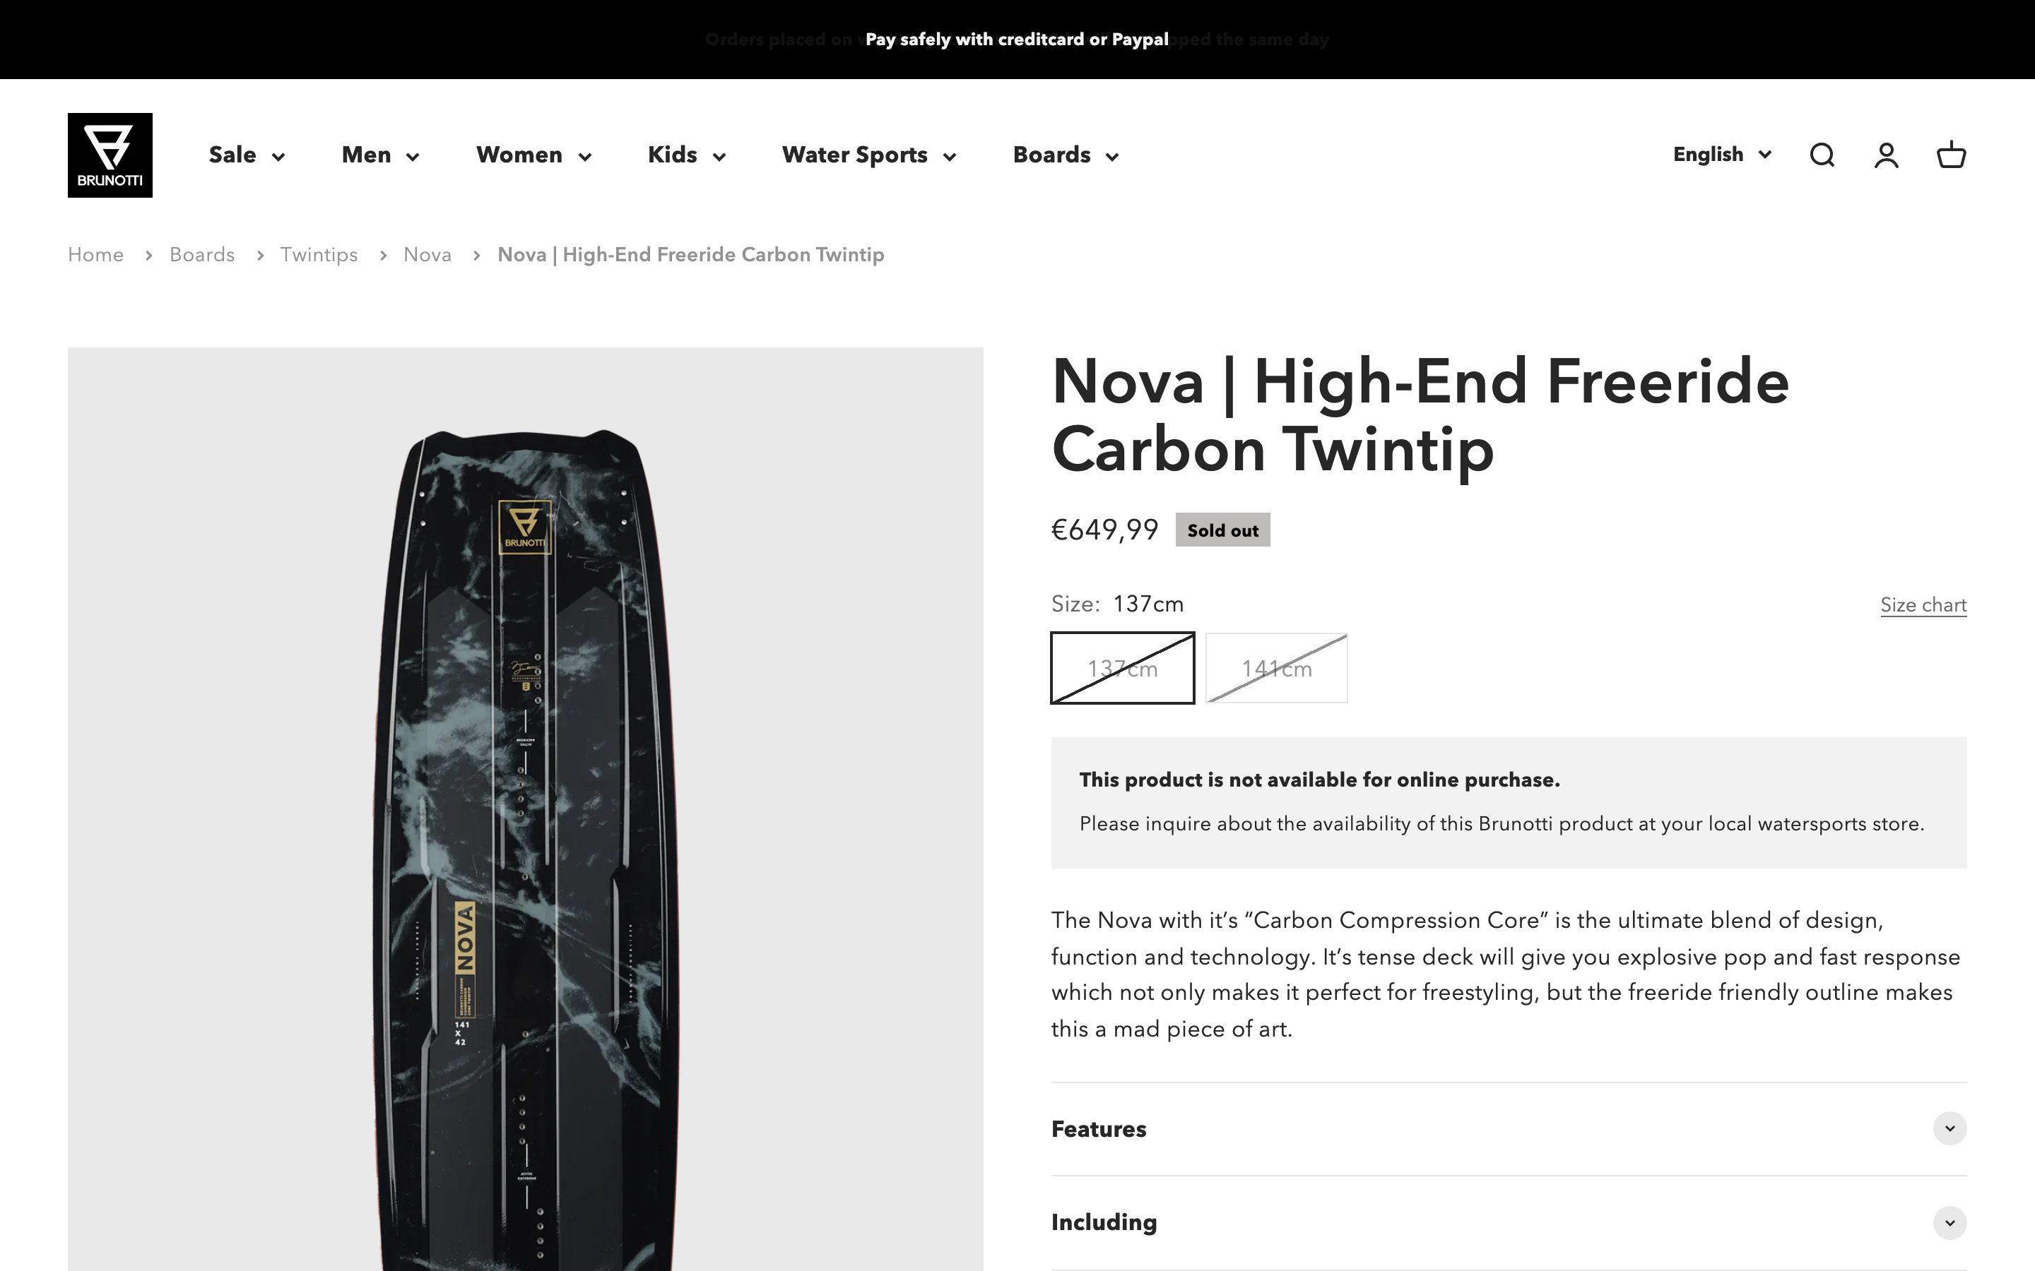Select the 137cm size option
The image size is (2035, 1271).
(x=1123, y=668)
